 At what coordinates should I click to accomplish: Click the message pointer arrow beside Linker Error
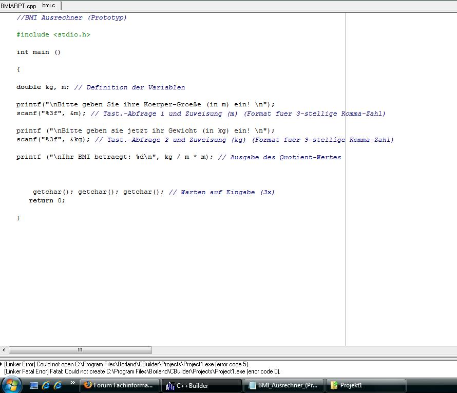pyautogui.click(x=1, y=364)
